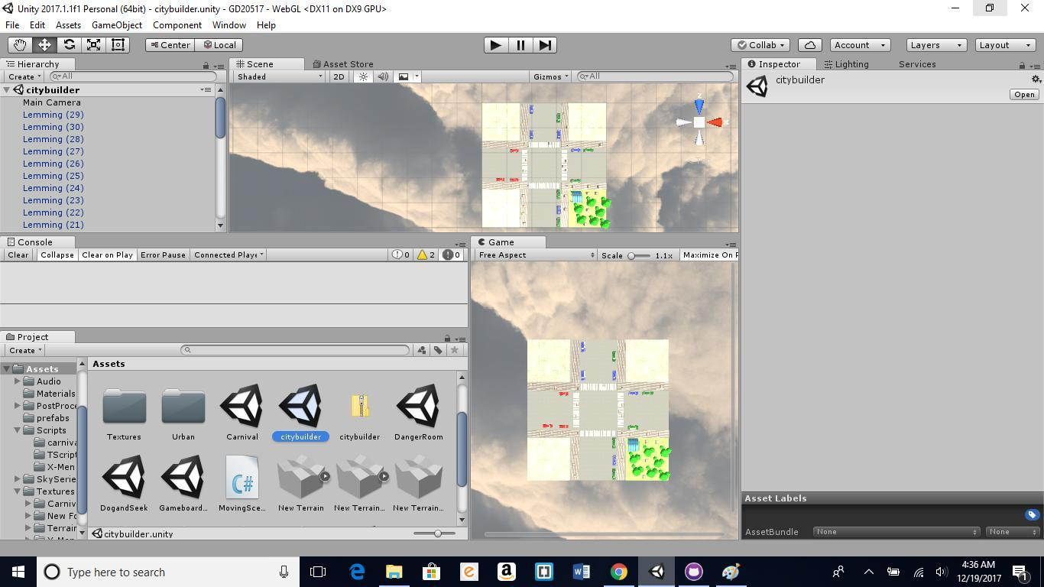Click the Project icon size slider

point(434,533)
